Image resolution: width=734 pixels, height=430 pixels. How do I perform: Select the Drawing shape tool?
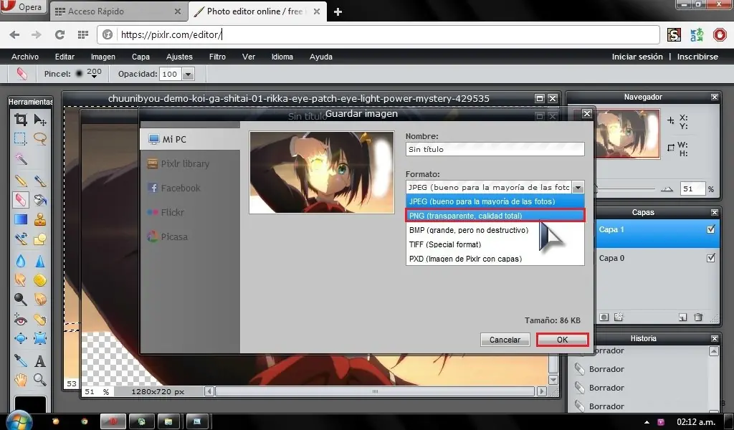[40, 239]
